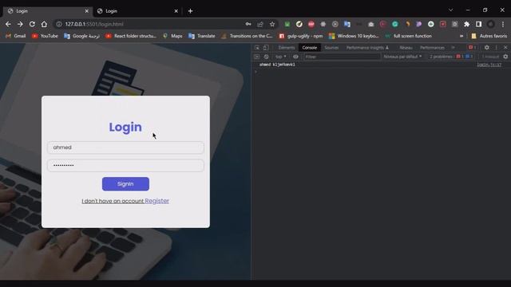Screen dimensions: 511x287
Task: Open the Extensions puzzle menu
Action: pos(466,24)
